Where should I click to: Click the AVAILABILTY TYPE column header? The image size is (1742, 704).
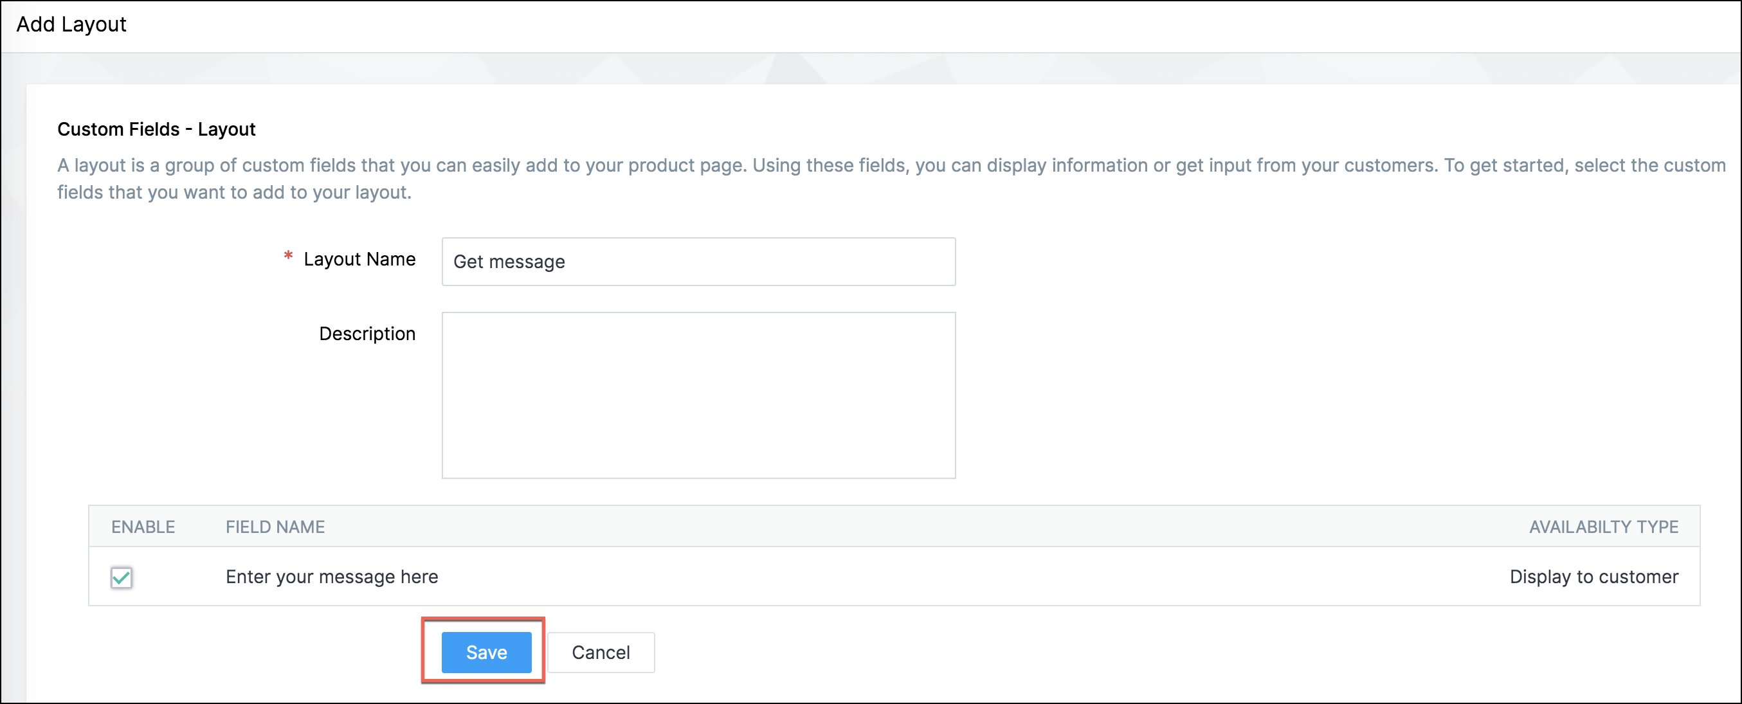1602,526
